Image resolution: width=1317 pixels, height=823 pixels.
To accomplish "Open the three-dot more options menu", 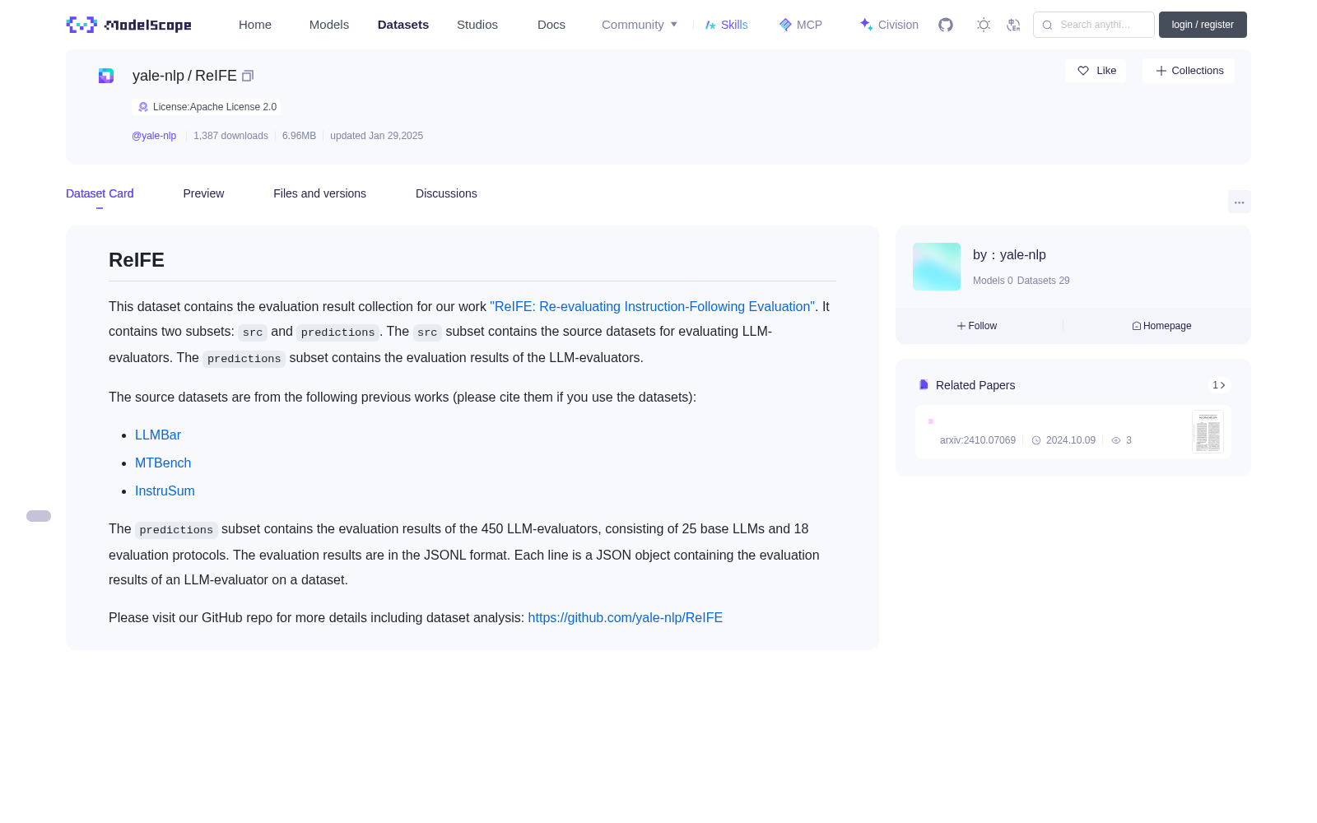I will [x=1240, y=202].
